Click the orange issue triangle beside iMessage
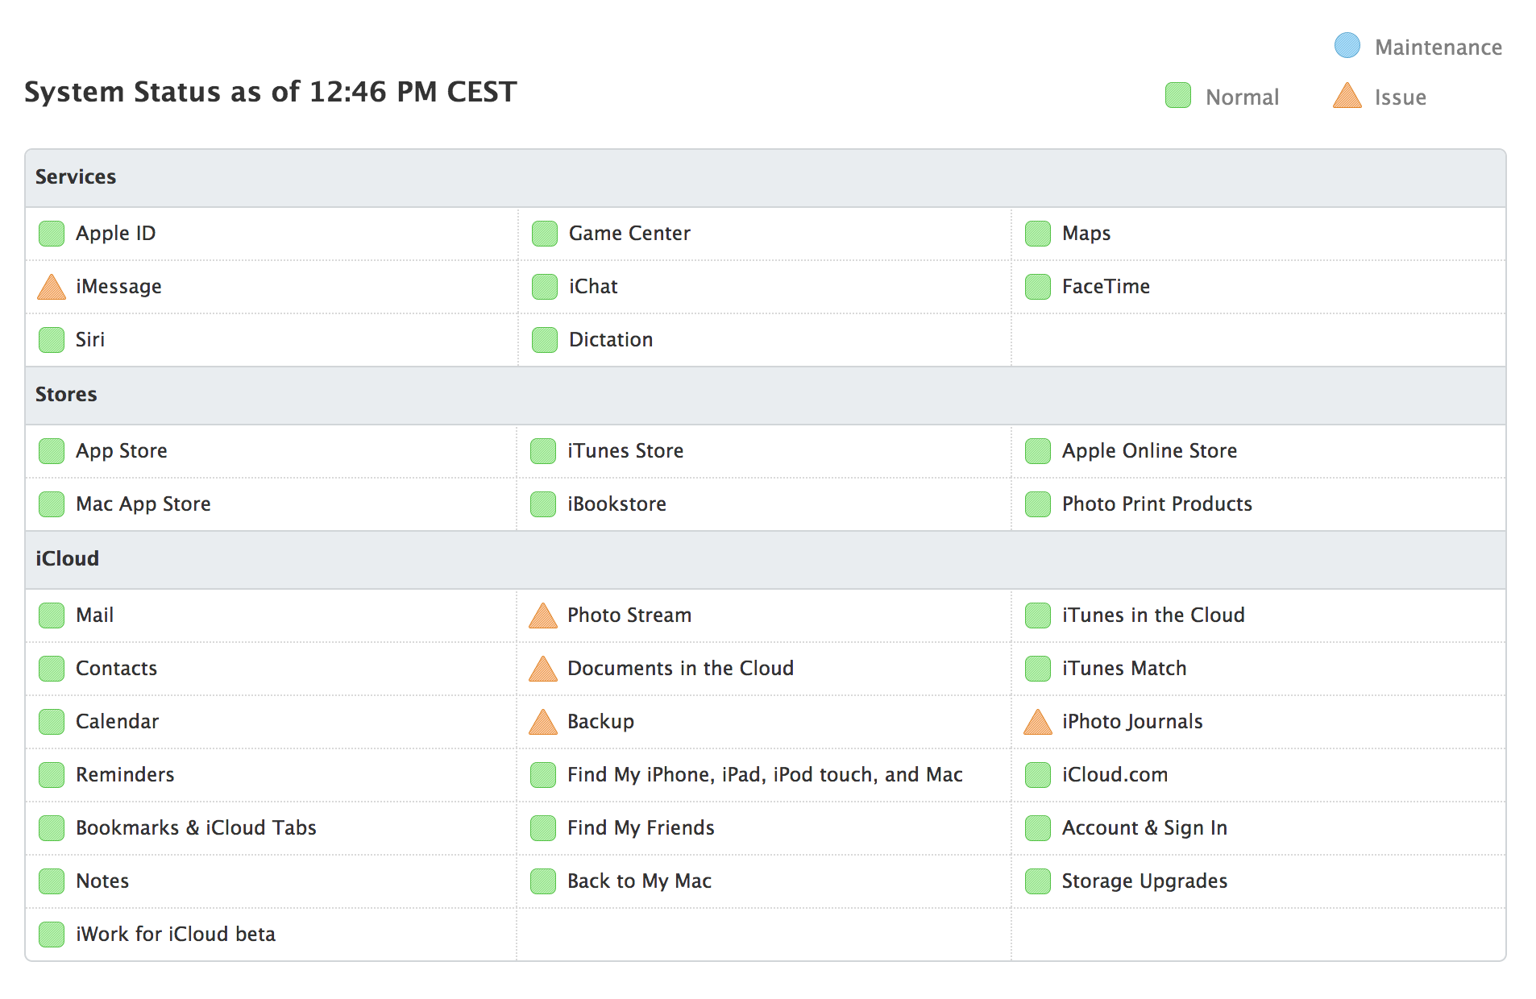This screenshot has width=1536, height=999. (52, 287)
